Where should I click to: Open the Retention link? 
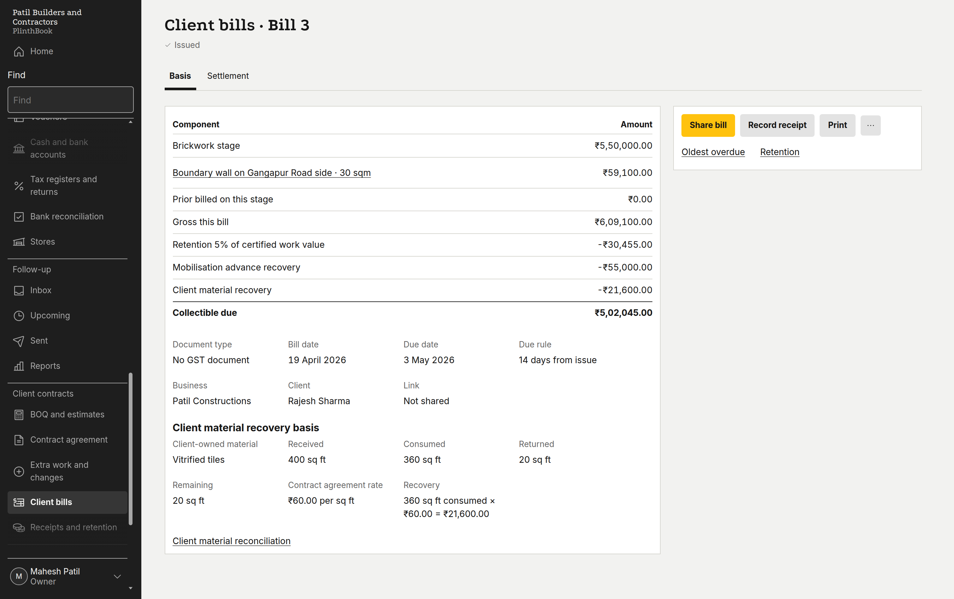pos(779,152)
